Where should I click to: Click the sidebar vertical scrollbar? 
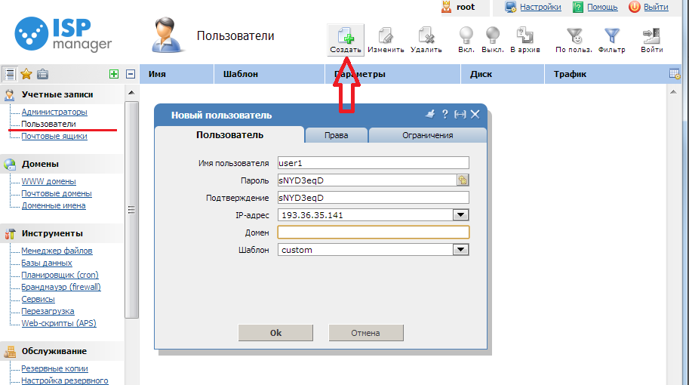click(131, 211)
